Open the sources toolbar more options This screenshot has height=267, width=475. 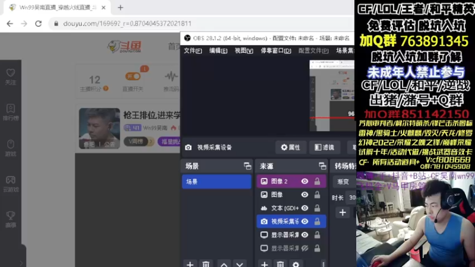pyautogui.click(x=323, y=264)
